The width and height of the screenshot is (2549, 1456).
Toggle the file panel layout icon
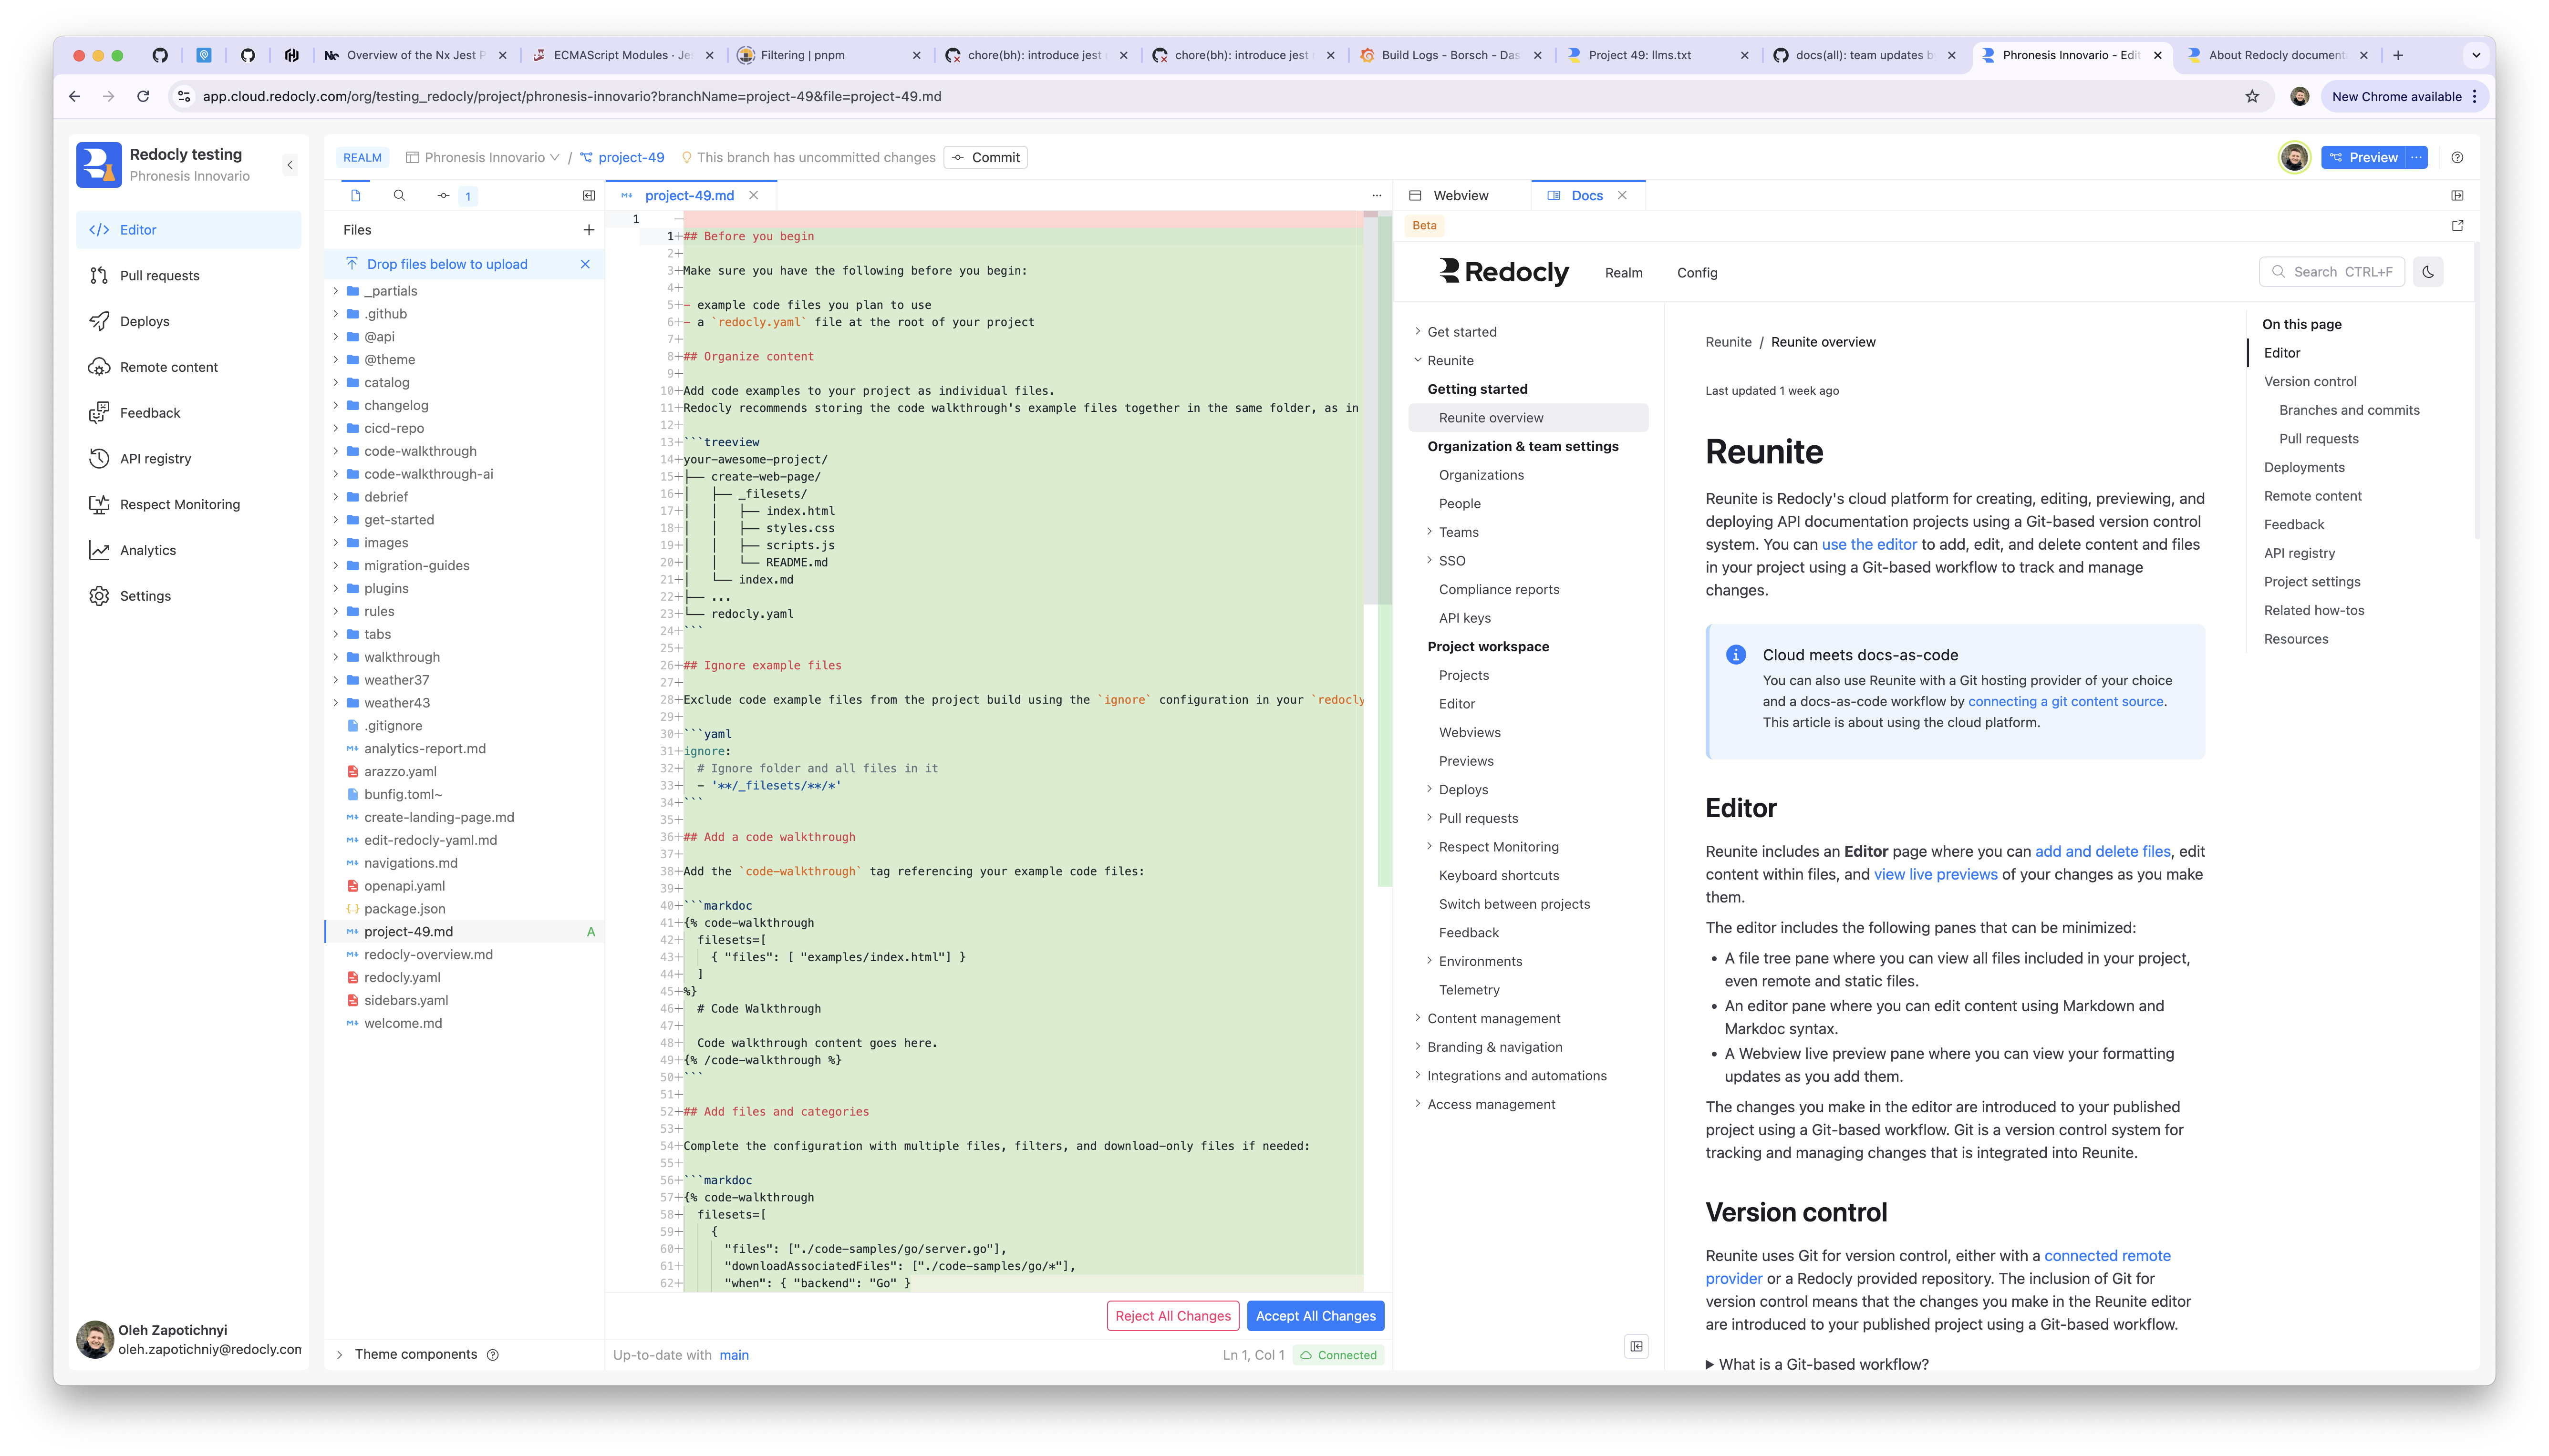click(589, 196)
